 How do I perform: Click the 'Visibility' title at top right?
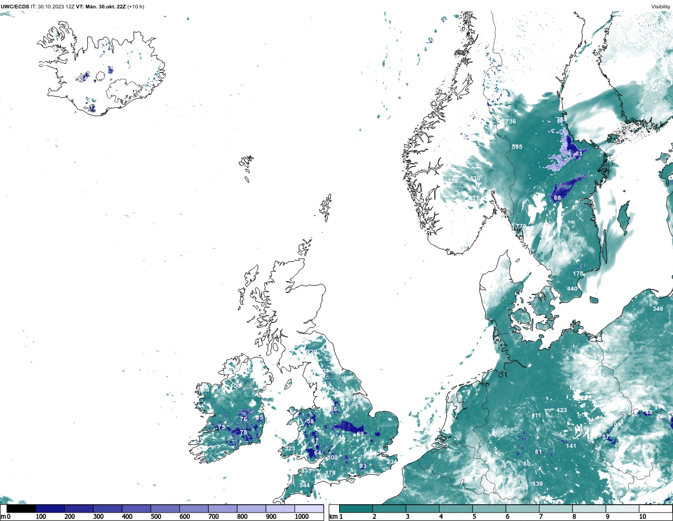click(x=661, y=7)
